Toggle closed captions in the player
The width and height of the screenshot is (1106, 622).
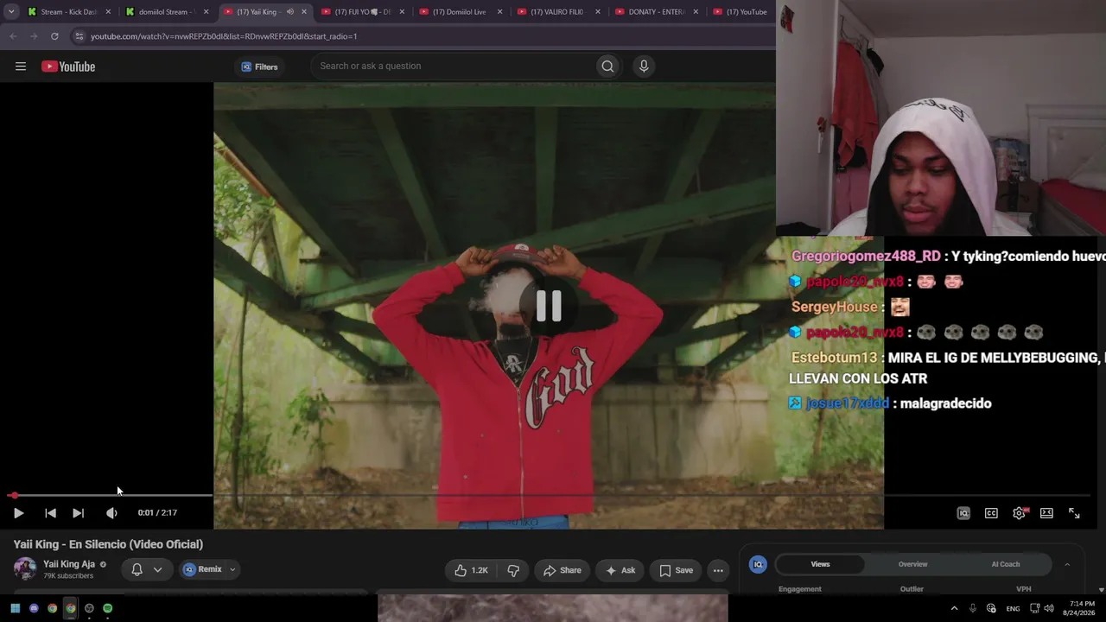[x=991, y=513]
